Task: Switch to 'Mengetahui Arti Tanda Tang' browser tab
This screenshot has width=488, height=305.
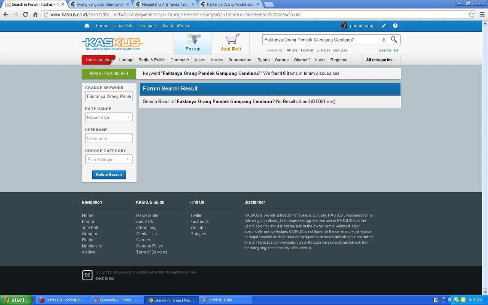Action: point(165,5)
